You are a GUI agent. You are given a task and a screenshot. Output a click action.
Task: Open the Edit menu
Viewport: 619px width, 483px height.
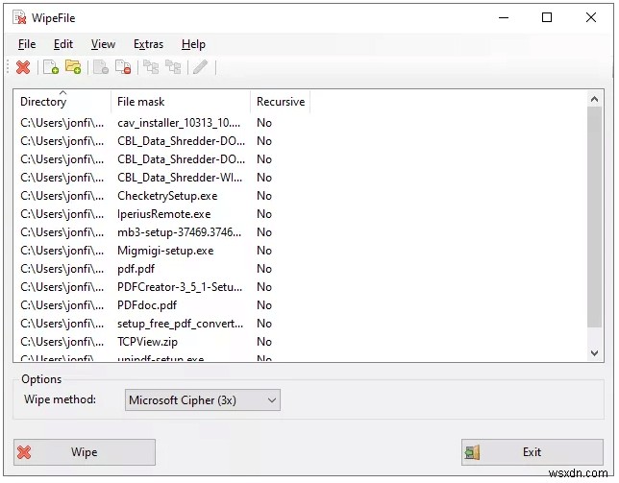[x=63, y=44]
